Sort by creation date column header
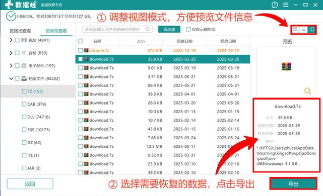The height and width of the screenshot is (196, 323). 184,41
